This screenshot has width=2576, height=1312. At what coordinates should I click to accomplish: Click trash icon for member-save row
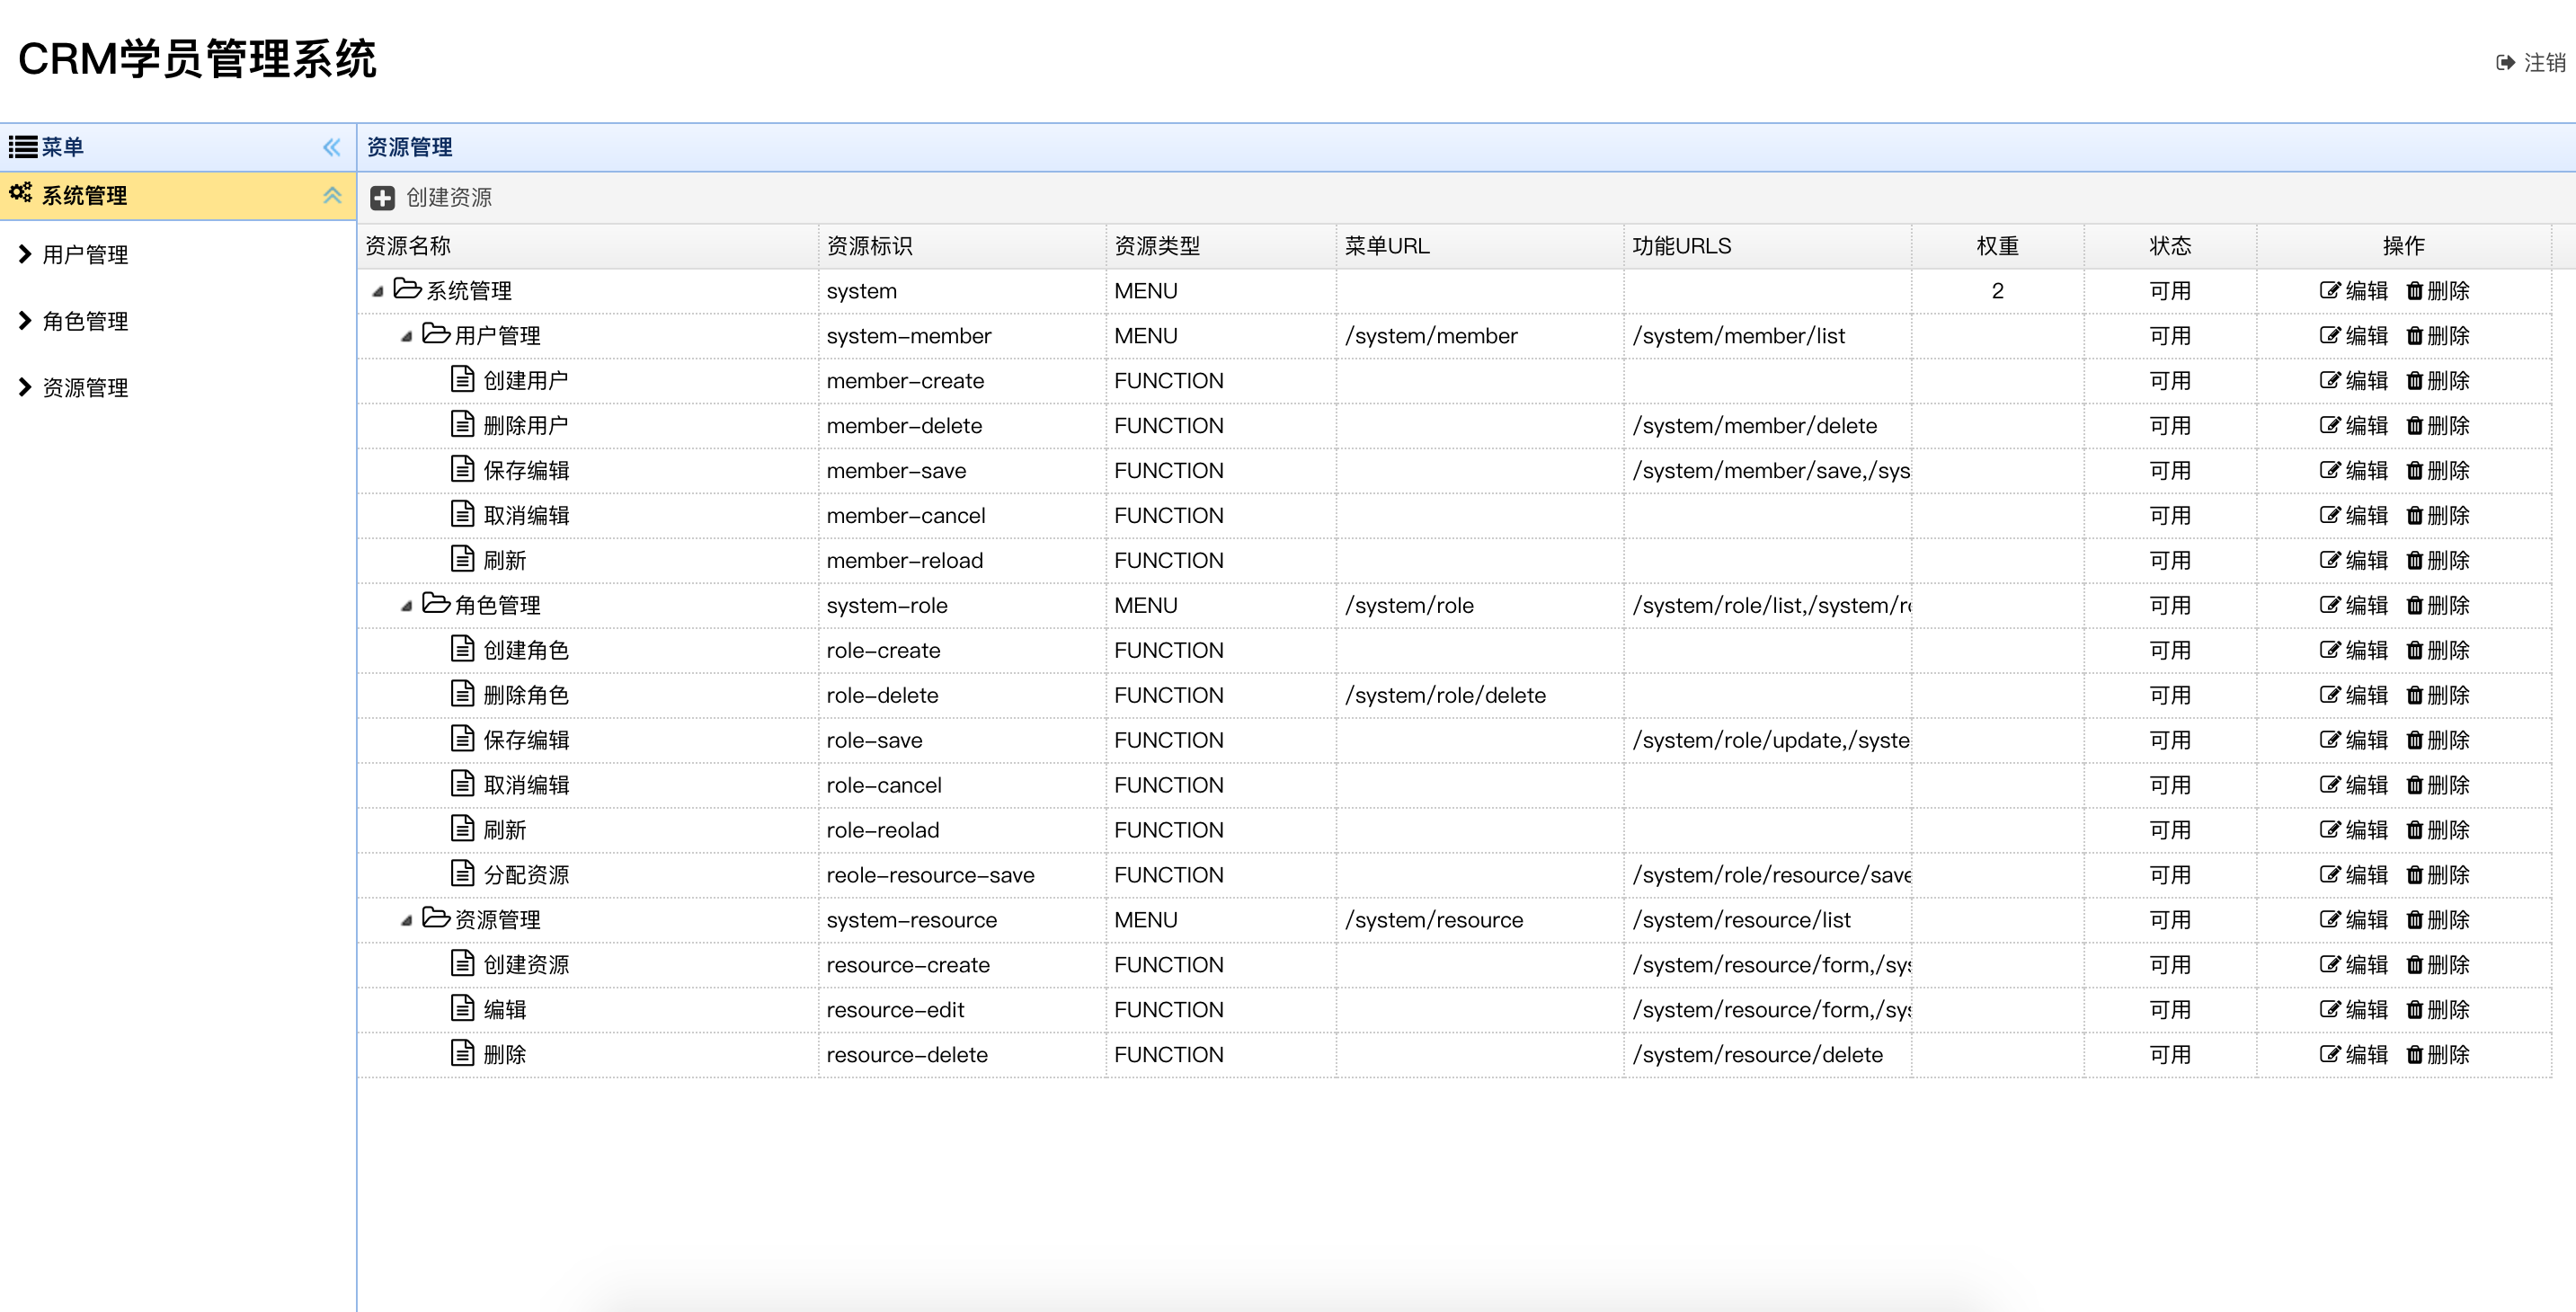(x=2414, y=471)
